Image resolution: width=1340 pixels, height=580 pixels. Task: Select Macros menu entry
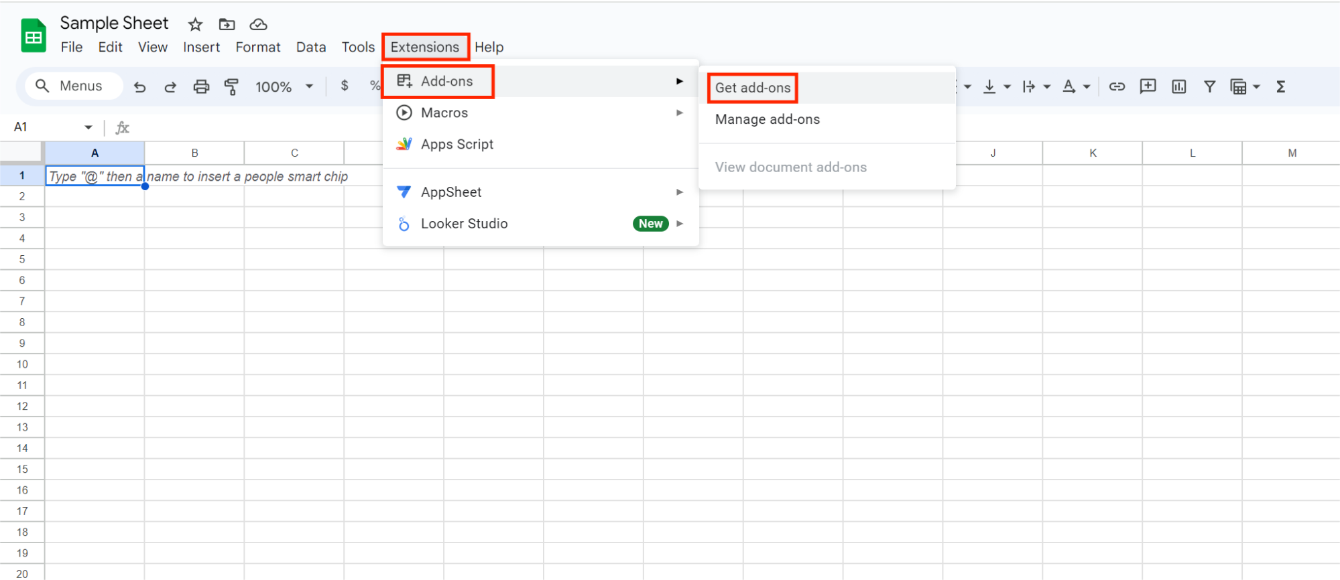coord(541,113)
